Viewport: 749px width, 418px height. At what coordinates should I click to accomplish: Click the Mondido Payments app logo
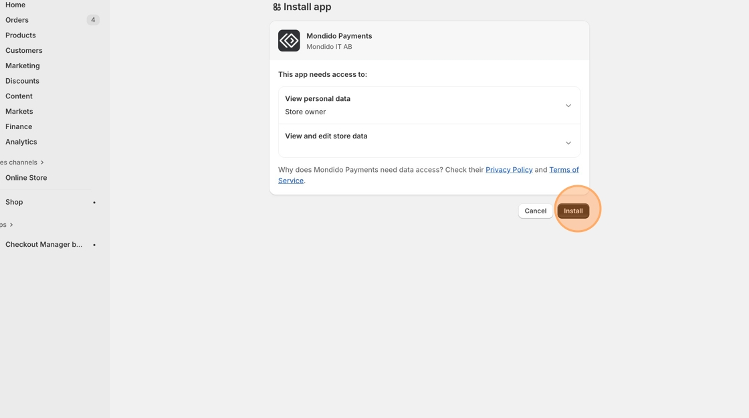coord(289,41)
